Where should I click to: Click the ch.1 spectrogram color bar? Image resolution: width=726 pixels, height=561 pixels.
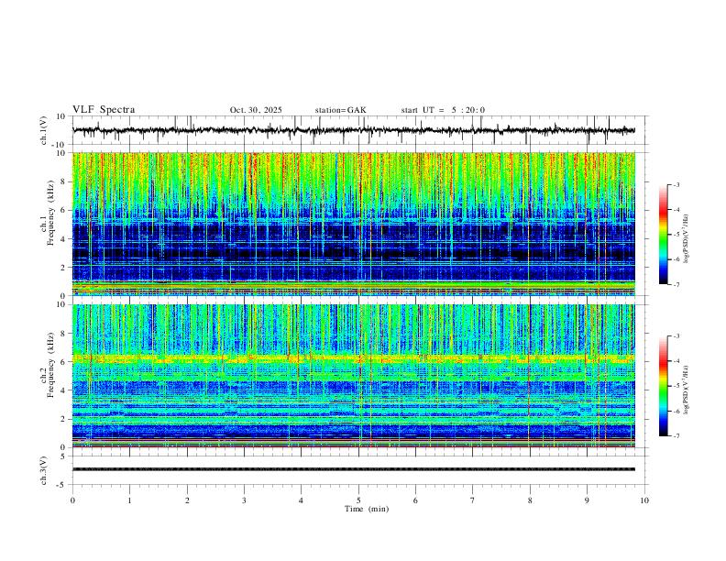click(x=663, y=235)
